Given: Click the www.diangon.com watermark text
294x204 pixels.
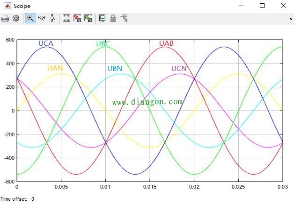Looking at the screenshot, I should (147, 102).
